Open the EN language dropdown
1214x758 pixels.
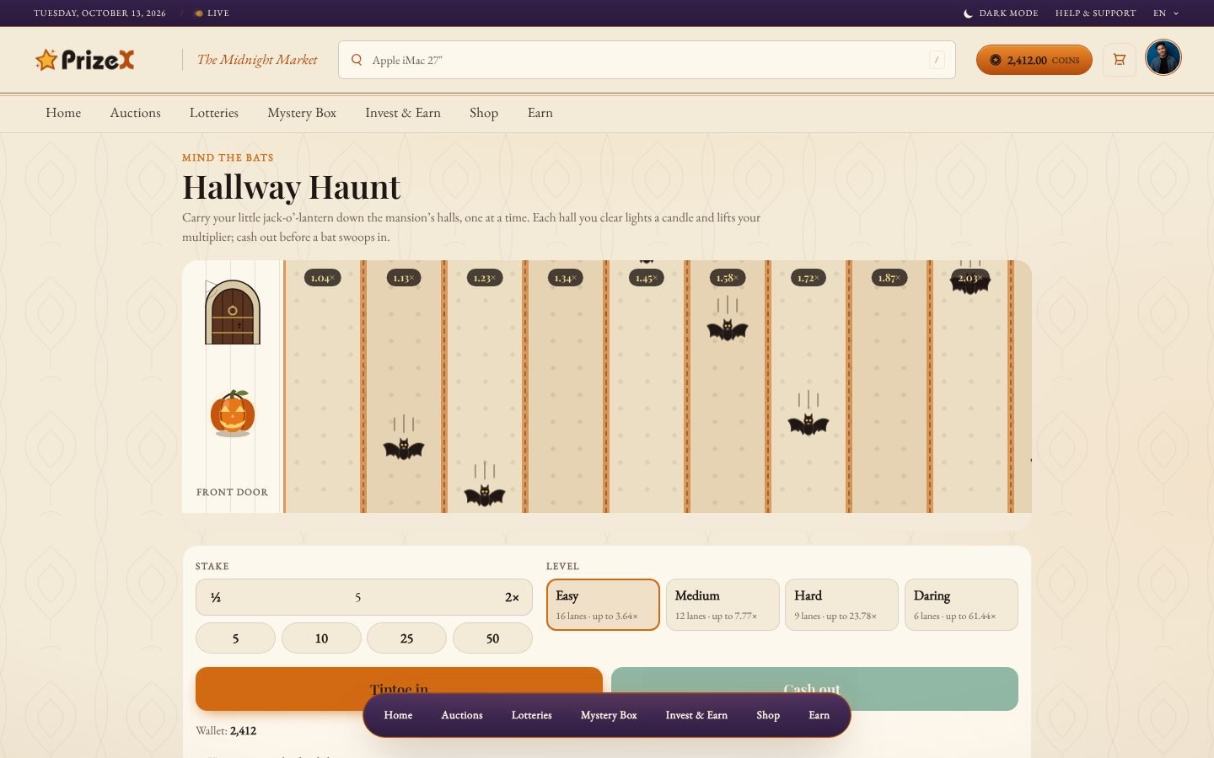coord(1166,13)
